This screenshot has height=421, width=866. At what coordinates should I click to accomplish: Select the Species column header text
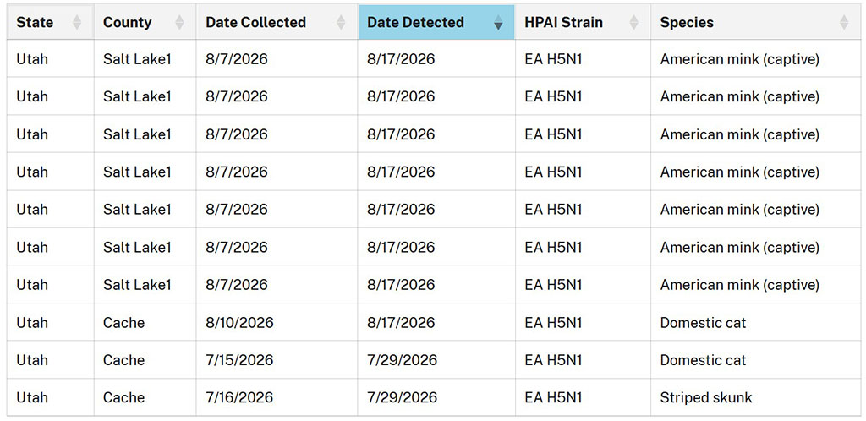click(x=687, y=23)
